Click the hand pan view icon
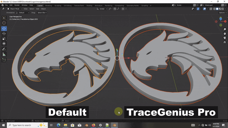Image resolution: width=228 pixels, height=128 pixels. coord(225,34)
